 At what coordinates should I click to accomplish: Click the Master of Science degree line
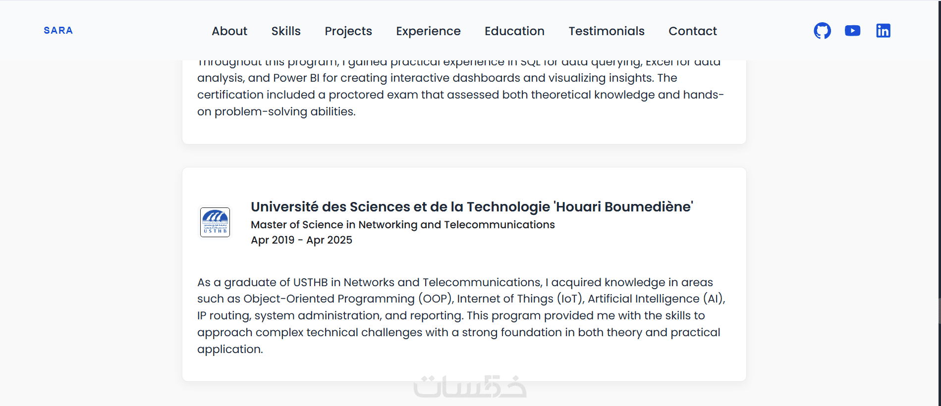(402, 225)
